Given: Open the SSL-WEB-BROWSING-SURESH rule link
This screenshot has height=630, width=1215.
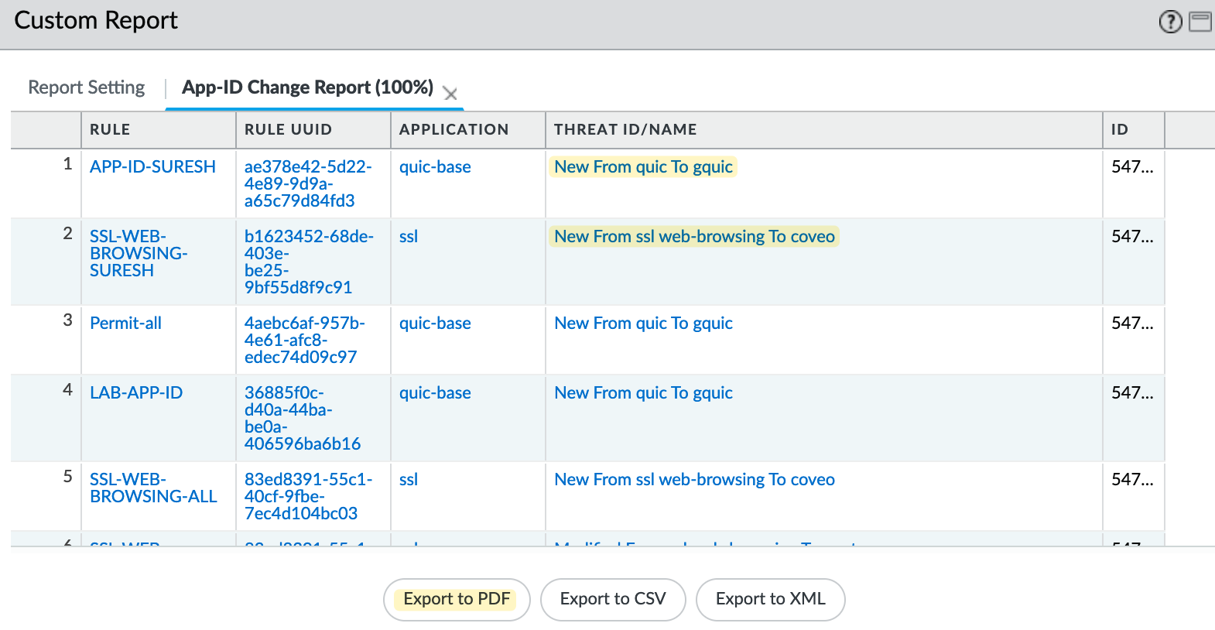Looking at the screenshot, I should 139,254.
